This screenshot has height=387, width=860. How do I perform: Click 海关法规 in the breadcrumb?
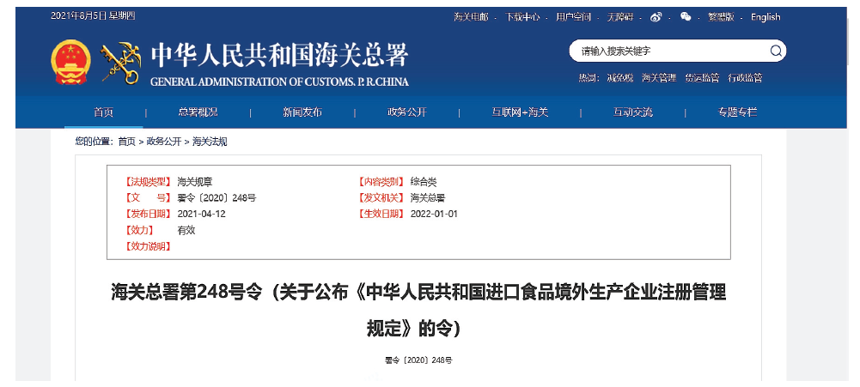point(210,142)
